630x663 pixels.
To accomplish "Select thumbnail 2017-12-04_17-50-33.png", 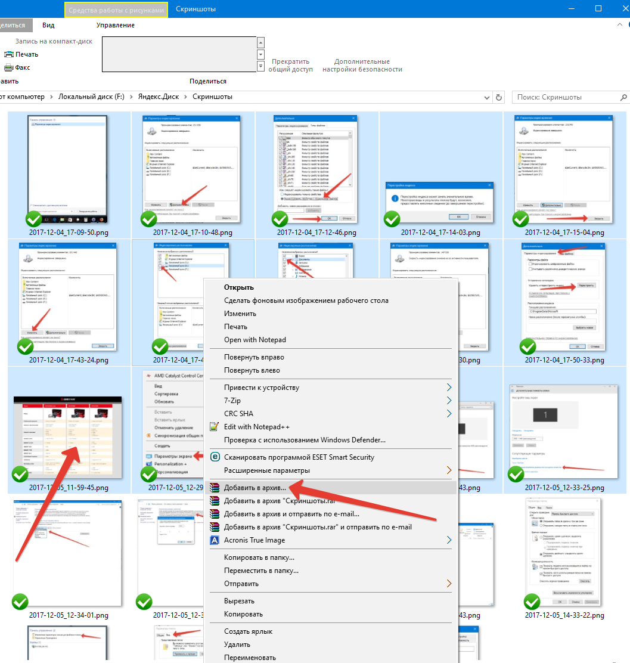I will click(564, 297).
